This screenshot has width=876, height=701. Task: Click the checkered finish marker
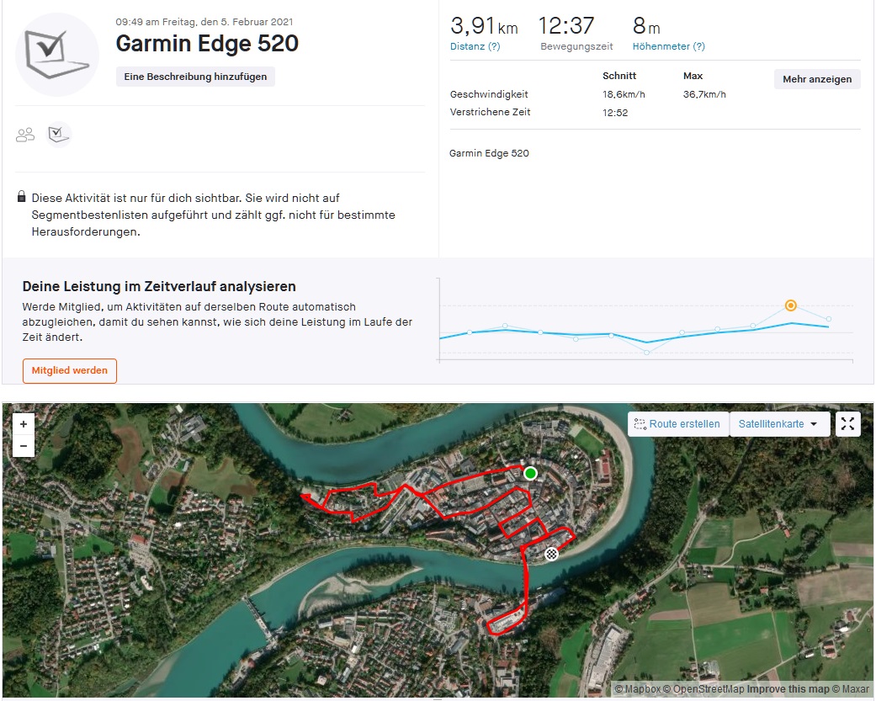tap(551, 553)
